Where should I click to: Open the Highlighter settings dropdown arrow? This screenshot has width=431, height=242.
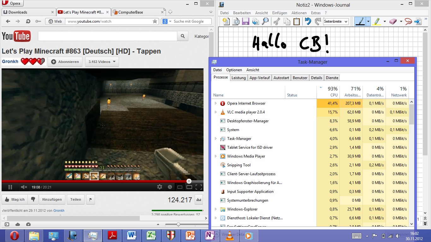click(x=384, y=21)
